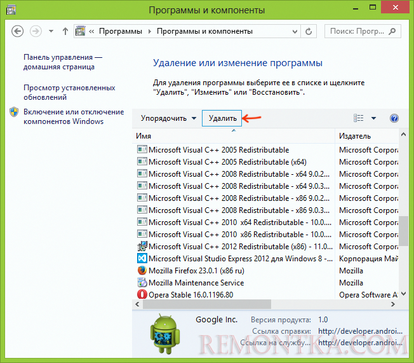The height and width of the screenshot is (363, 414).
Task: Open Включение или отключение компонентов Windows
Action: tap(74, 116)
